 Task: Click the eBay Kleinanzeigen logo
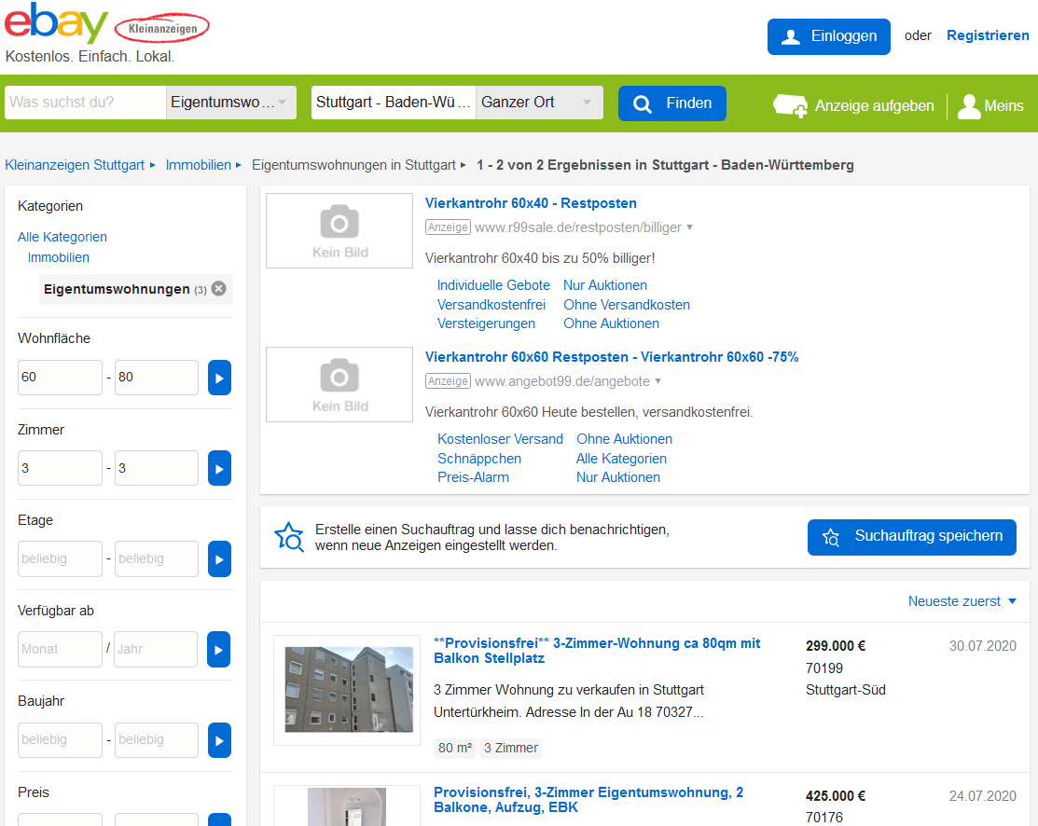[106, 26]
